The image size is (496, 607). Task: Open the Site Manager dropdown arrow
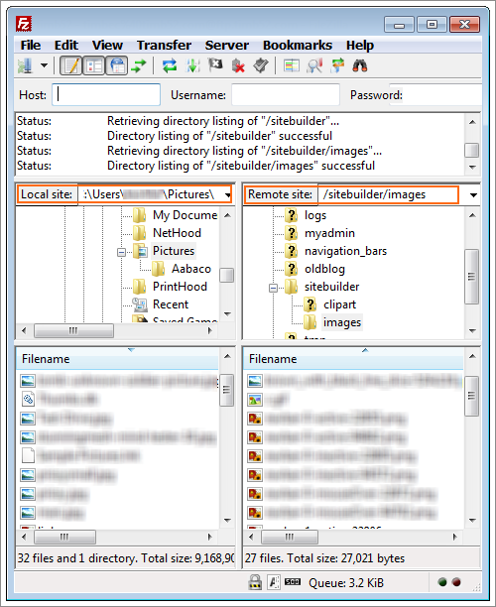(x=45, y=65)
